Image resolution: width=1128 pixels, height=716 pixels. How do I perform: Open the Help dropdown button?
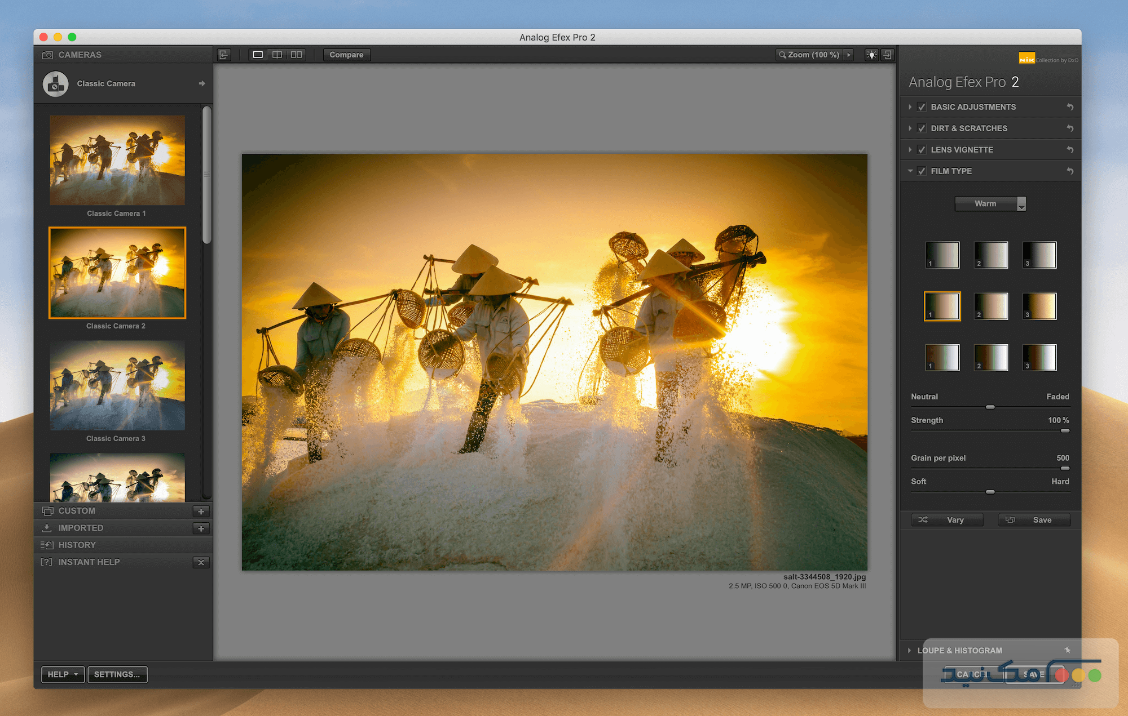click(63, 674)
